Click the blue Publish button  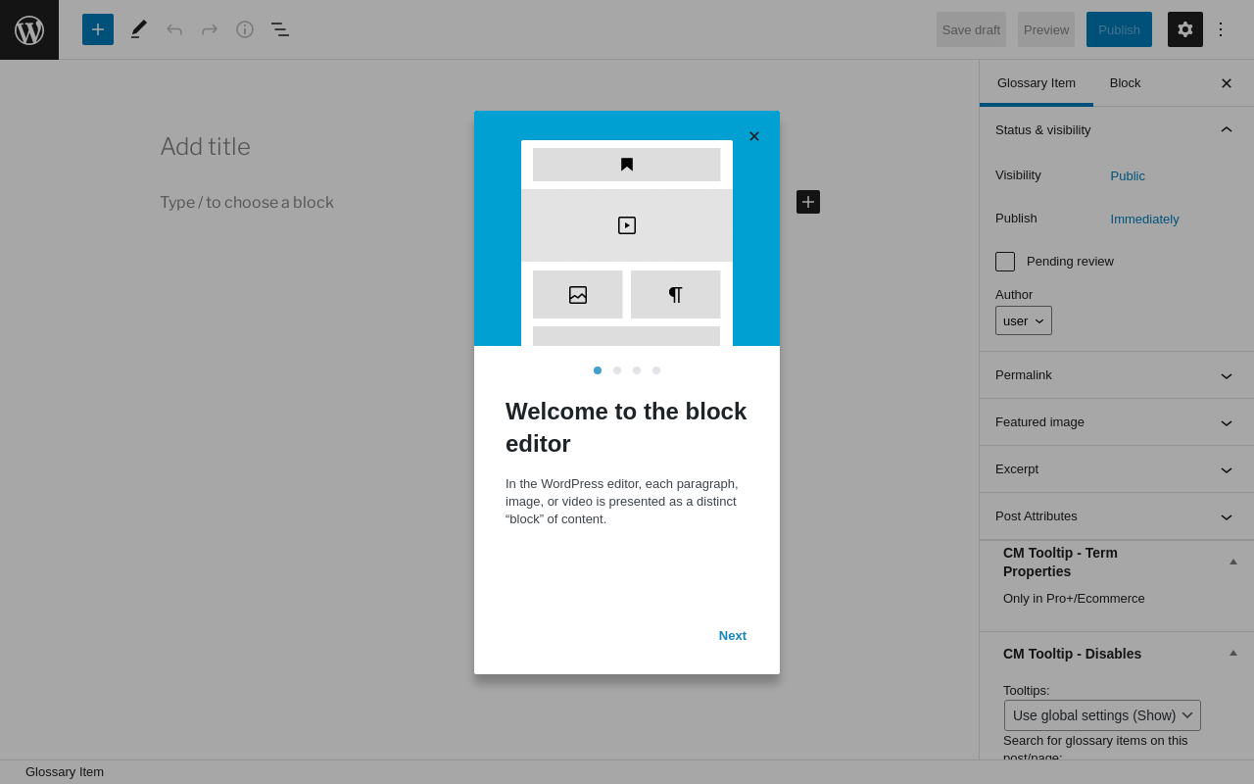click(x=1119, y=29)
